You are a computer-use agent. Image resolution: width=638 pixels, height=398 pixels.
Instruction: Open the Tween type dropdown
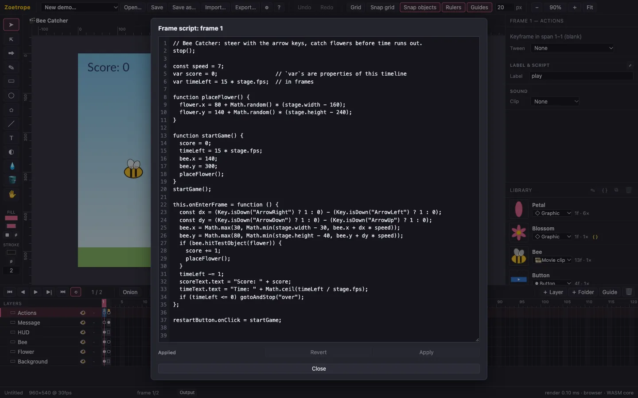[x=573, y=48]
